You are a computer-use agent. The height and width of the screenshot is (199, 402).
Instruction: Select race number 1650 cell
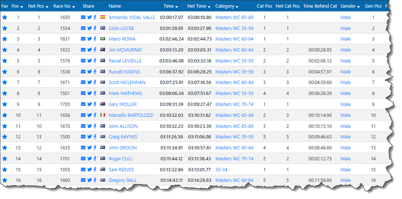65,18
